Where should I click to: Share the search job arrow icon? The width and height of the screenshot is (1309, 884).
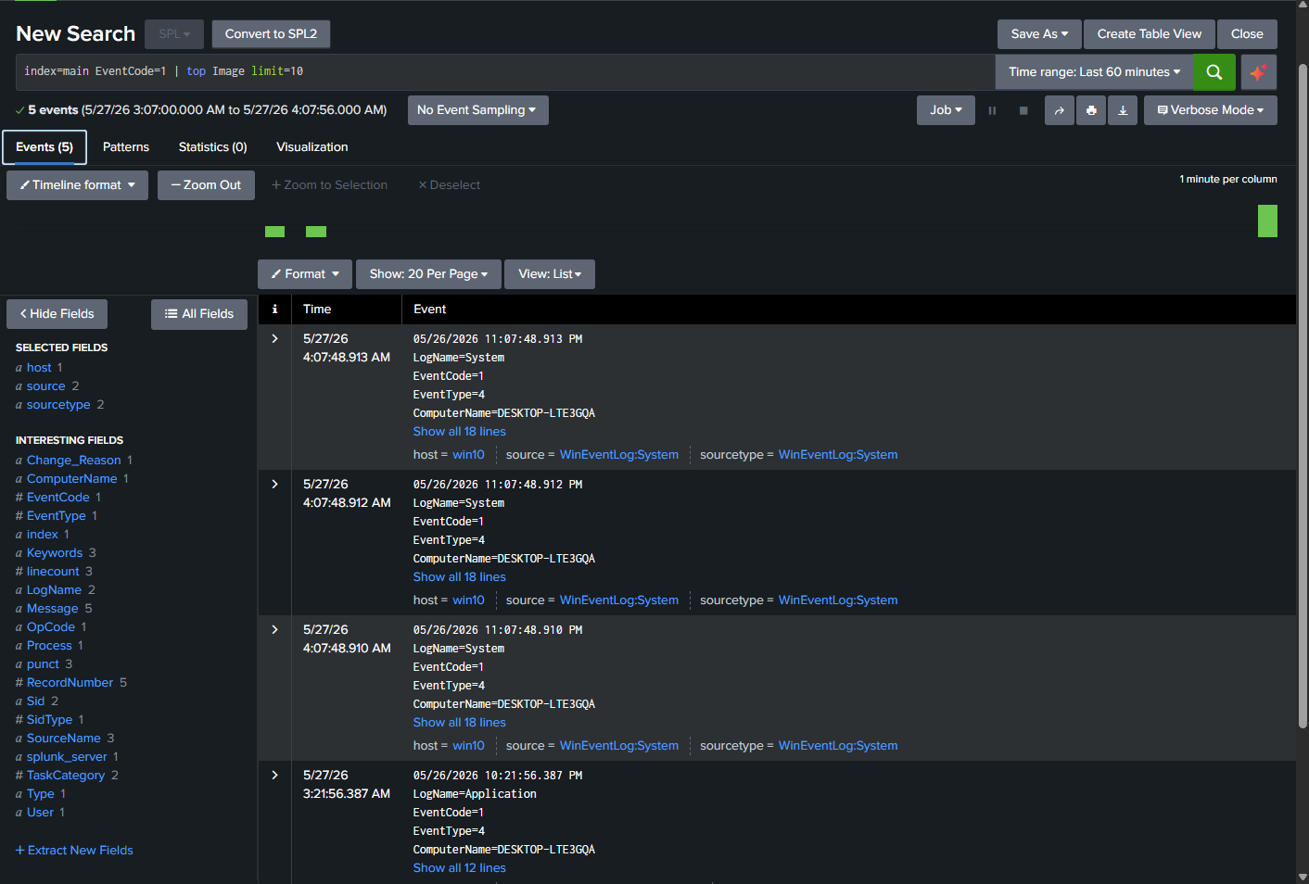tap(1060, 110)
